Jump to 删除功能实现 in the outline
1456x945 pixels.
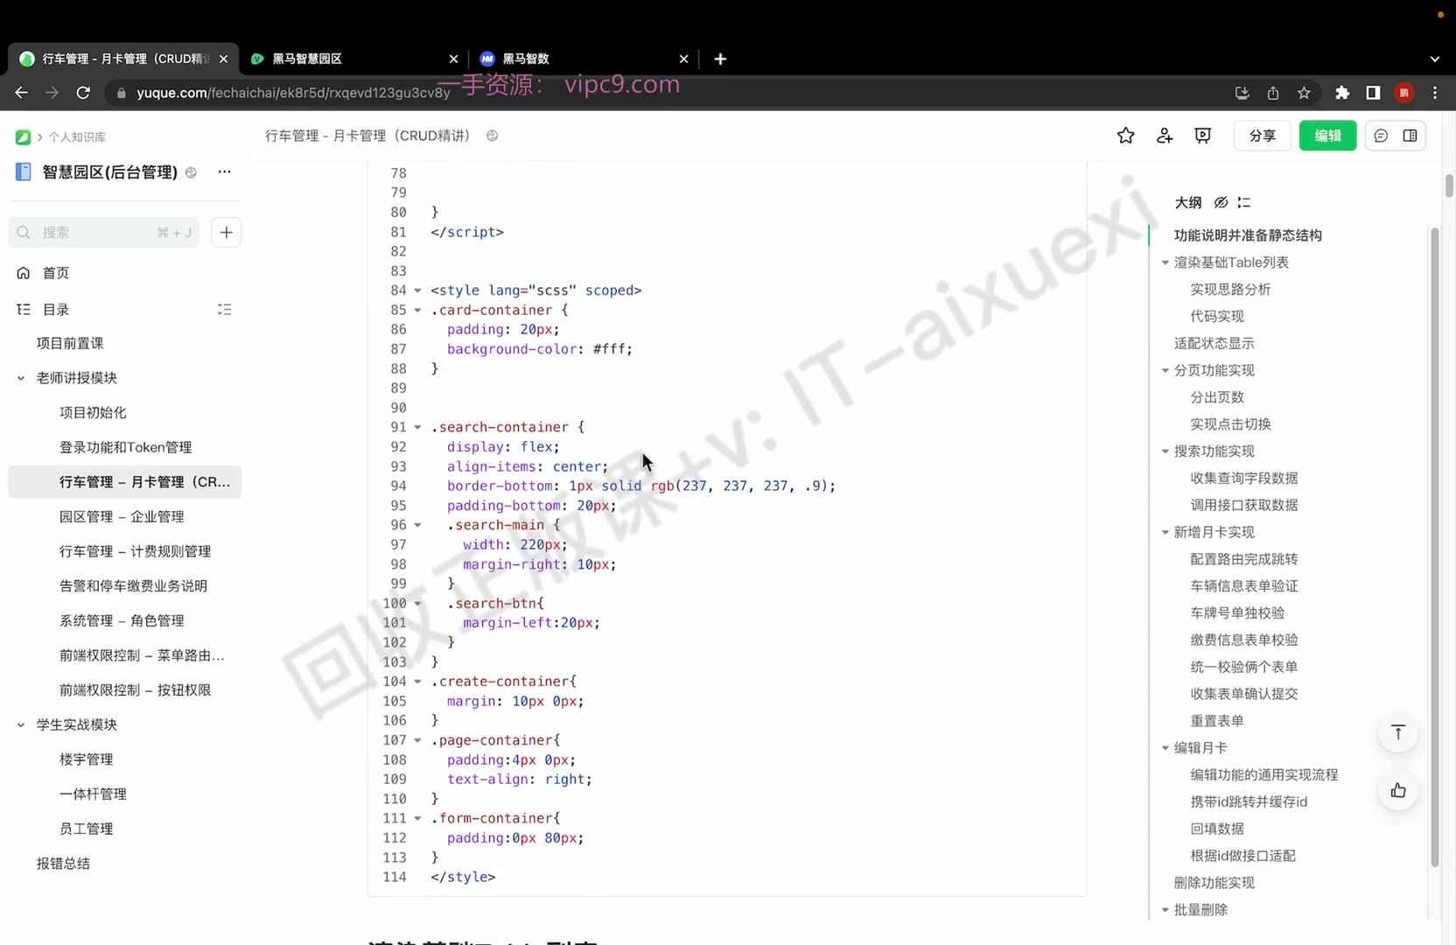[x=1214, y=882]
